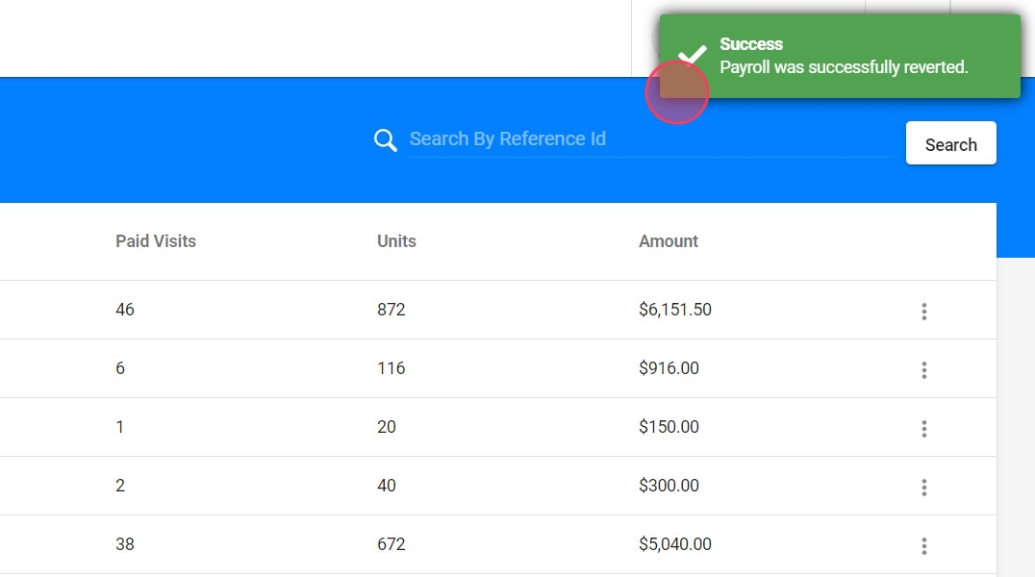Select the Amount column header
Image resolution: width=1035 pixels, height=577 pixels.
[669, 241]
